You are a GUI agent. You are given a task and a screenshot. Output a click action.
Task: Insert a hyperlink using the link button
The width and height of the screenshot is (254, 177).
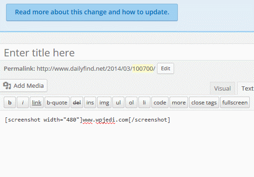click(37, 103)
